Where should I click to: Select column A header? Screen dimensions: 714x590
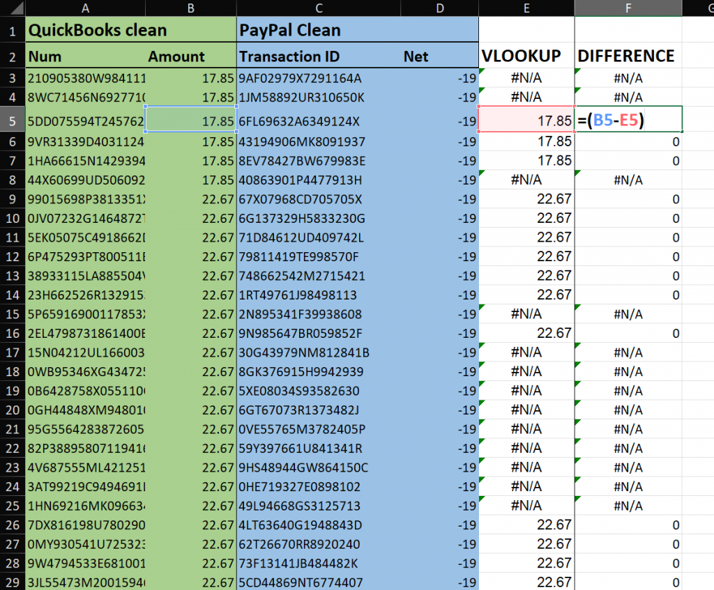coord(85,8)
